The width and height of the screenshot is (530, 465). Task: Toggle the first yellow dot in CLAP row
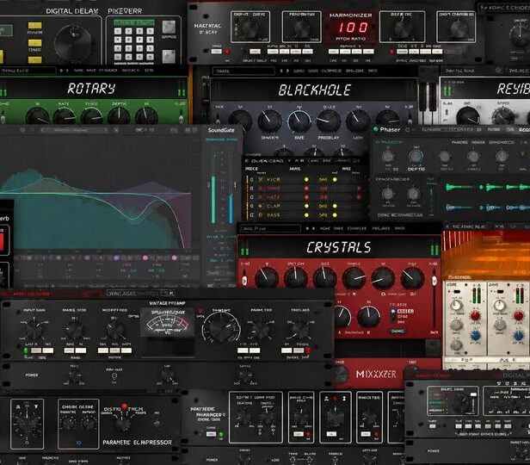tap(306, 206)
